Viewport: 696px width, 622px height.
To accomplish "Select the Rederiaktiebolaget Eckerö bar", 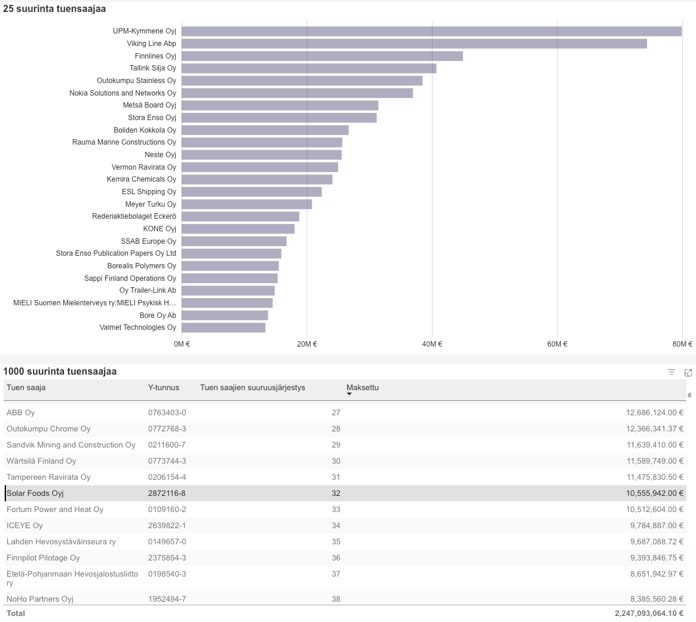I will [x=241, y=217].
